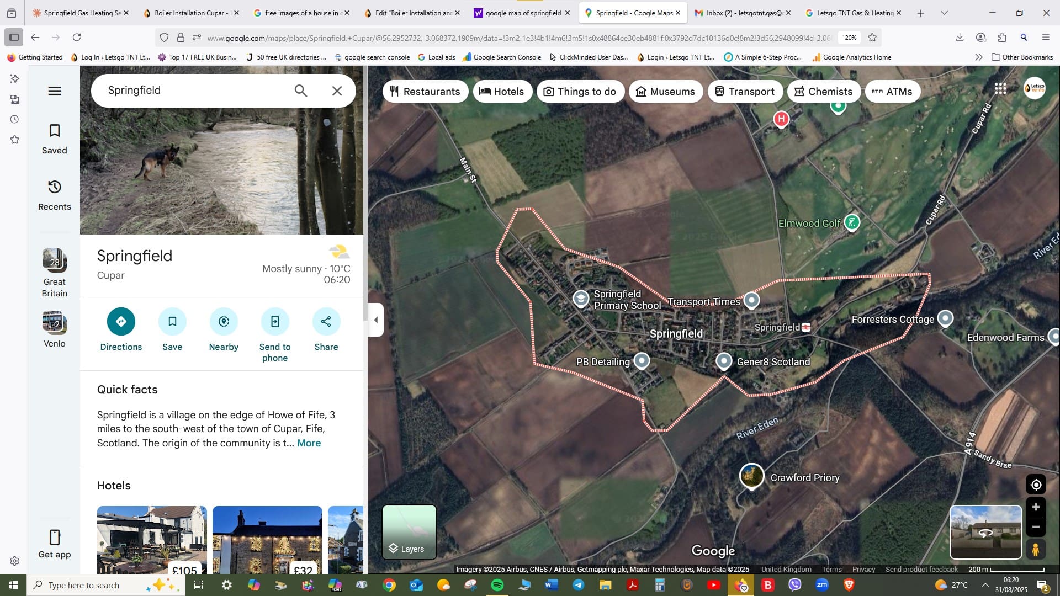Clear the Springfield search with X
Screen dimensions: 1060x596
[x=337, y=91]
